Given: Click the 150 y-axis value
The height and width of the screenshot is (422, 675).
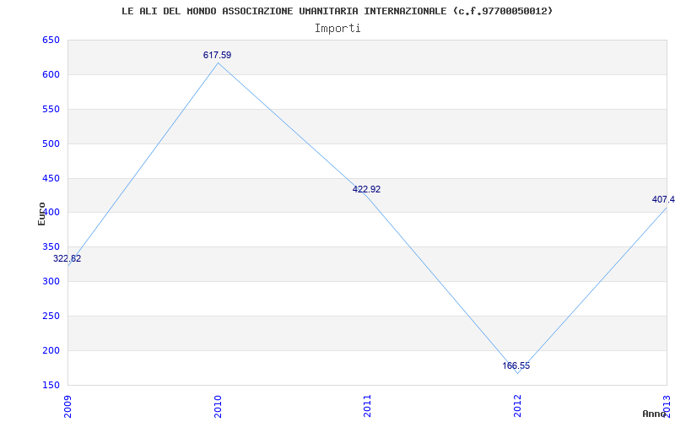Looking at the screenshot, I should click(x=51, y=385).
